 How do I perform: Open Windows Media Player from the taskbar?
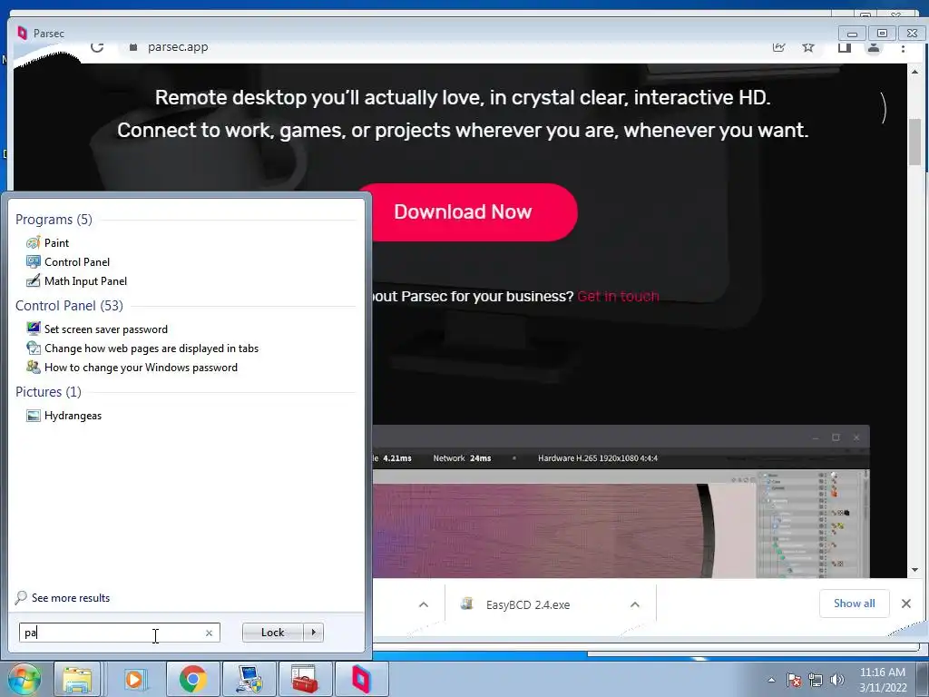tap(135, 679)
